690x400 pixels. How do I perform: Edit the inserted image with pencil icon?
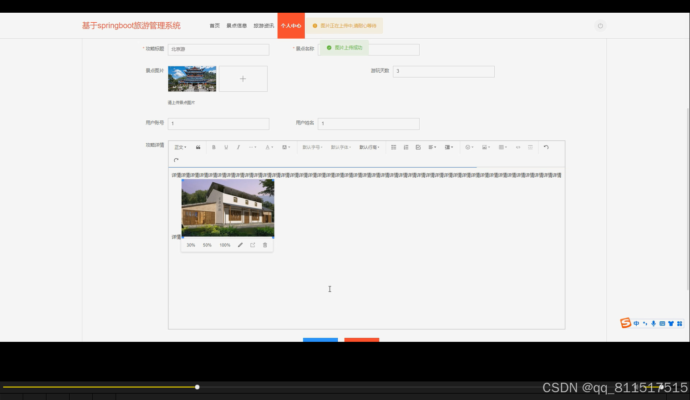(x=240, y=245)
